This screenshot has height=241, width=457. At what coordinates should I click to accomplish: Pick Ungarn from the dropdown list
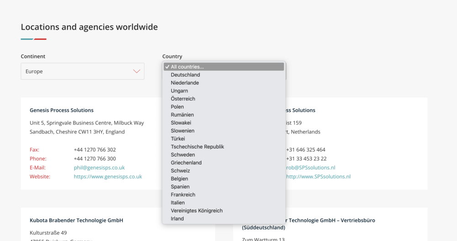pos(179,91)
